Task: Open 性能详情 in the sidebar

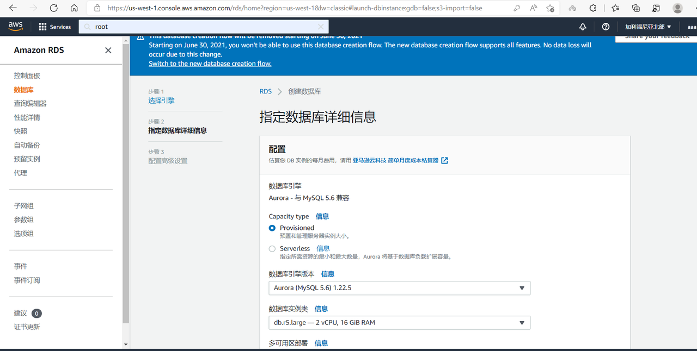Action: click(27, 117)
